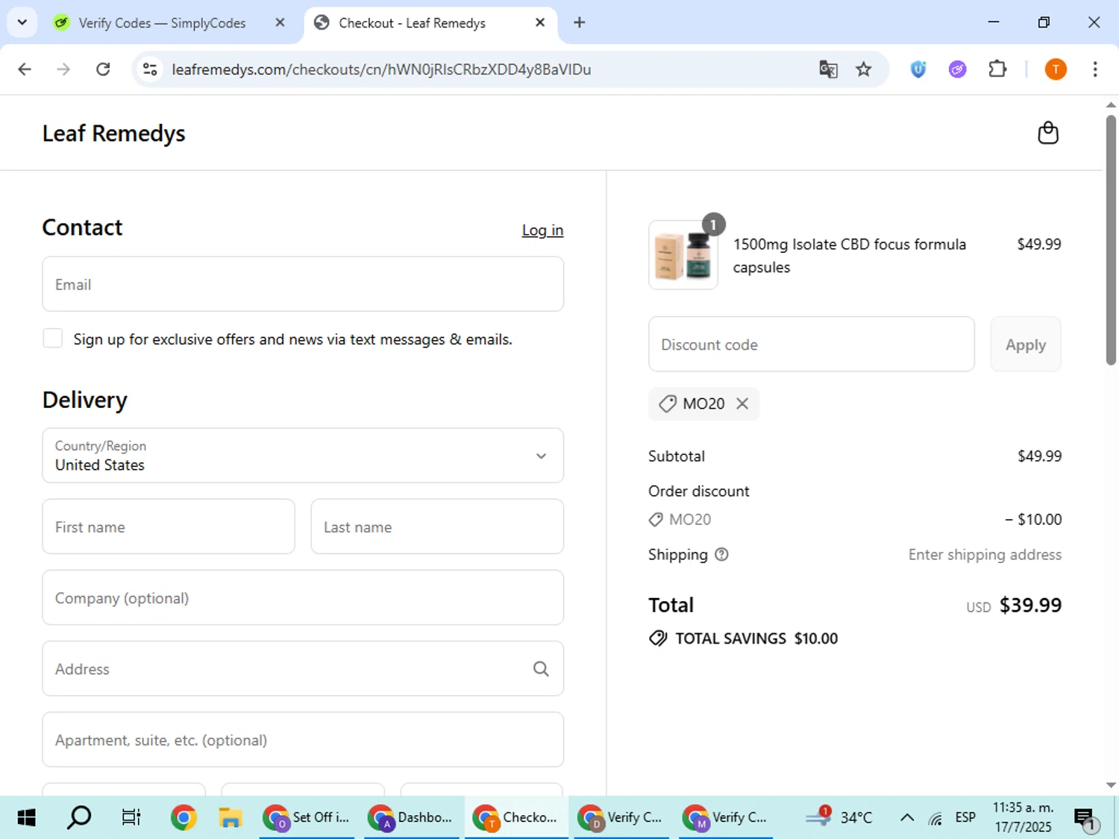Focus the Last name field

437,527
